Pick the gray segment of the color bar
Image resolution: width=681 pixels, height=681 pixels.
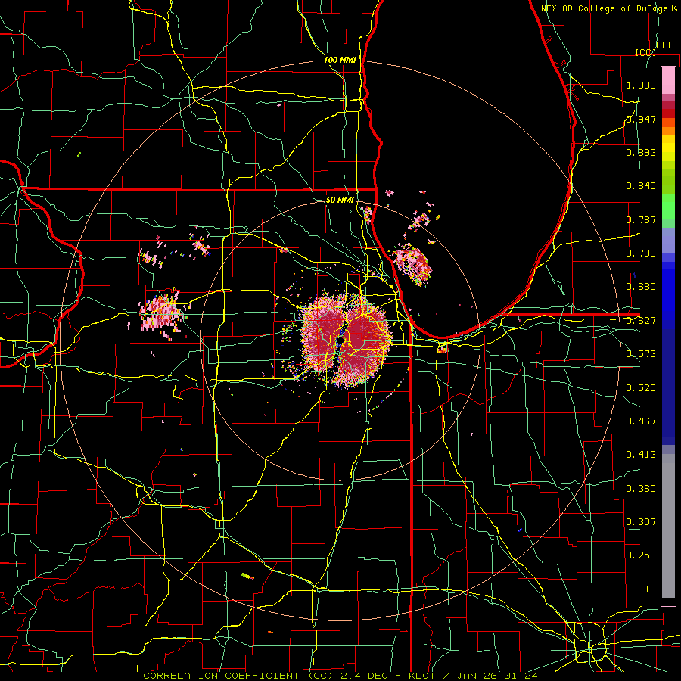click(x=668, y=526)
